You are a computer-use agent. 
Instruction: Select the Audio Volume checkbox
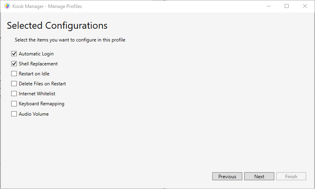(14, 114)
